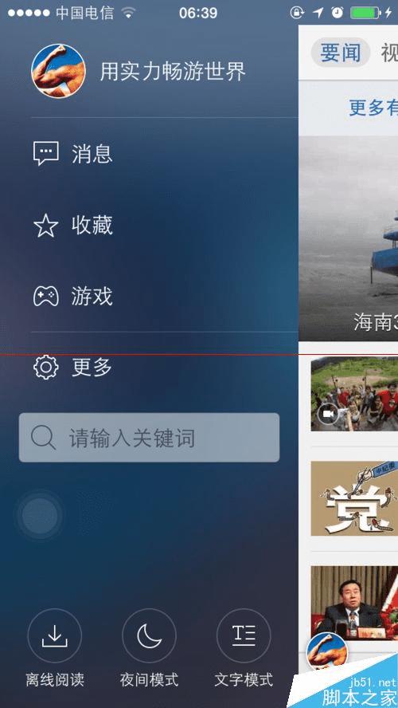
Task: Open the video group photo news thumbnail
Action: coord(354,394)
